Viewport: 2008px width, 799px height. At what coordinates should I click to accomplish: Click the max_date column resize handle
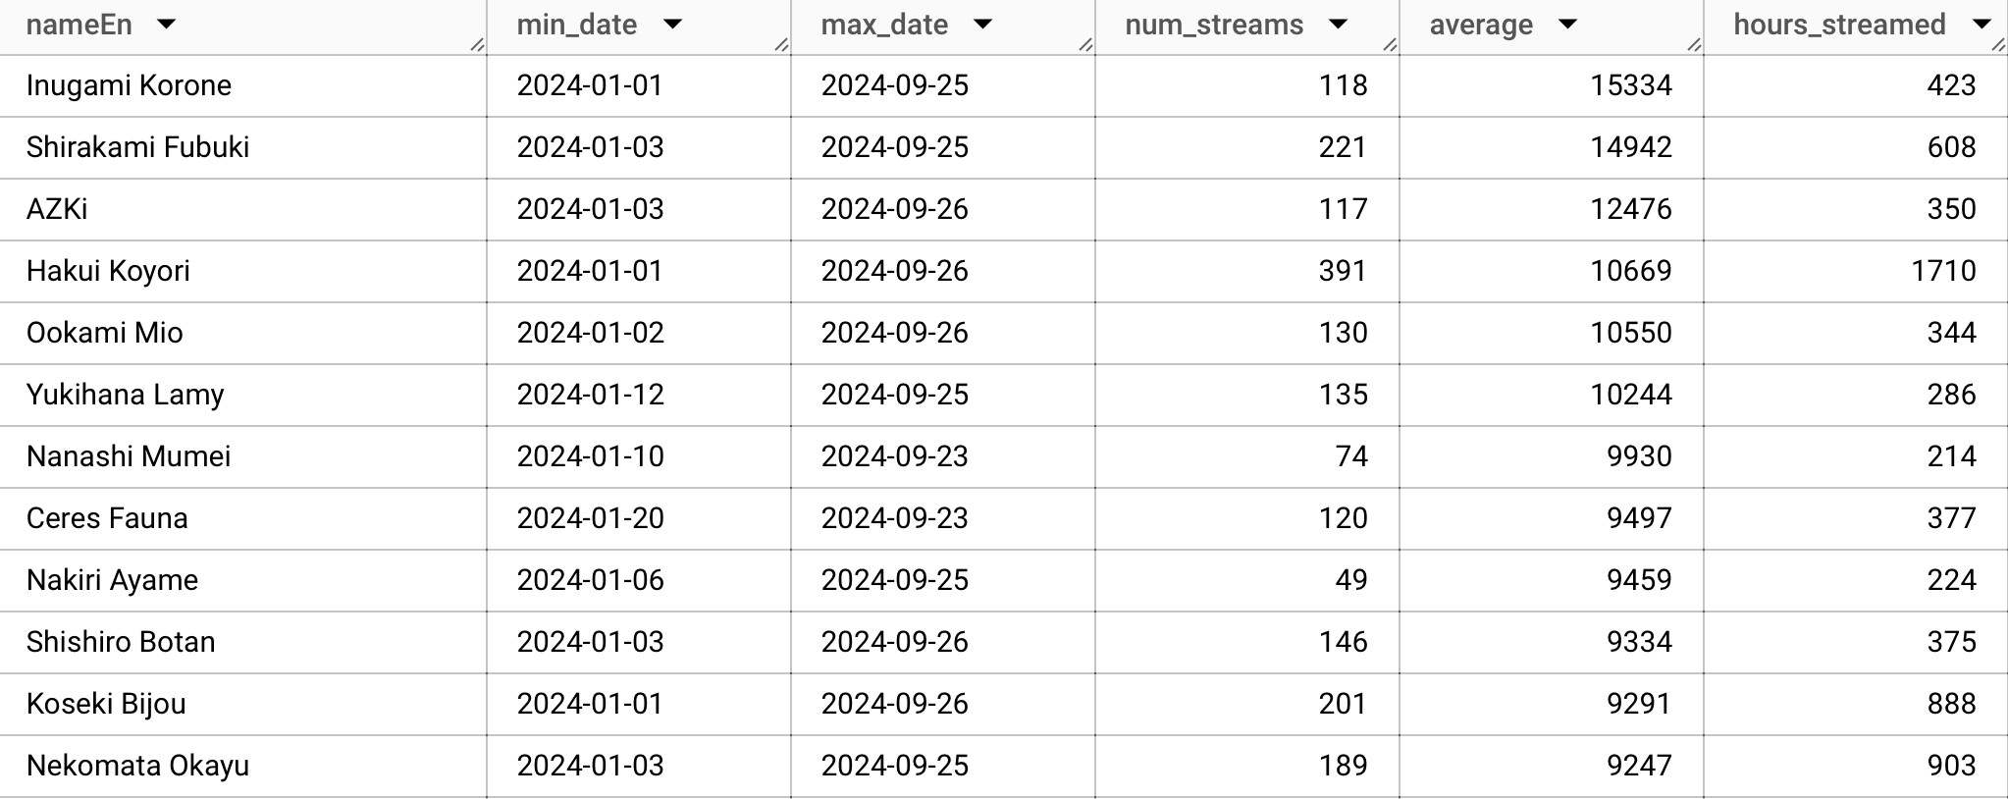pyautogui.click(x=1085, y=44)
